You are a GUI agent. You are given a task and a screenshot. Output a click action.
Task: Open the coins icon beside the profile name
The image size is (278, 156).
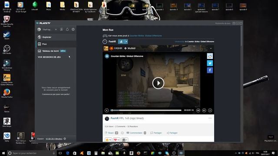click(62, 29)
